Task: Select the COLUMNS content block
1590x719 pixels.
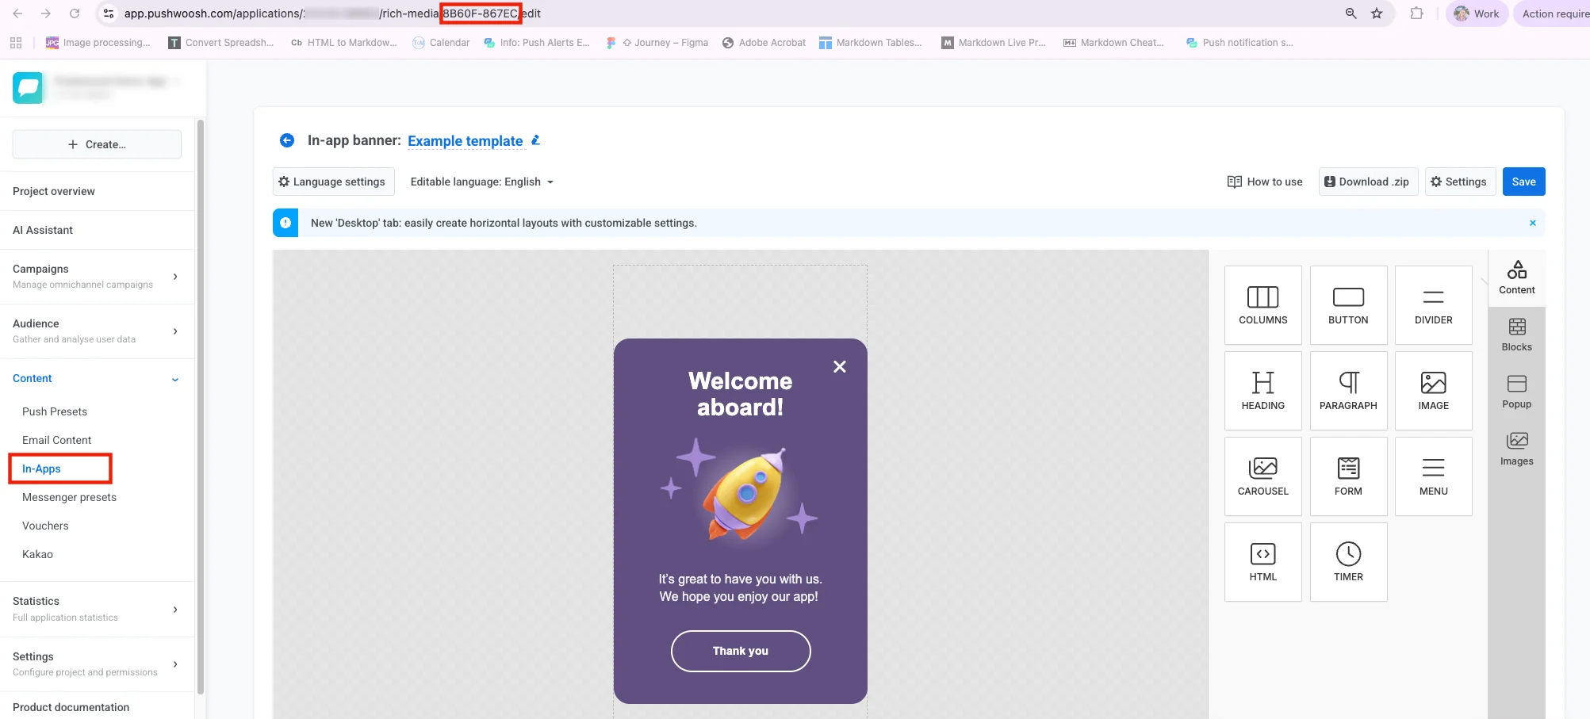Action: pyautogui.click(x=1262, y=305)
